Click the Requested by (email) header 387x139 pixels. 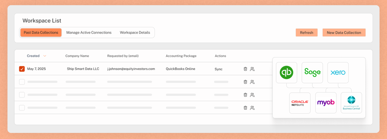(123, 56)
